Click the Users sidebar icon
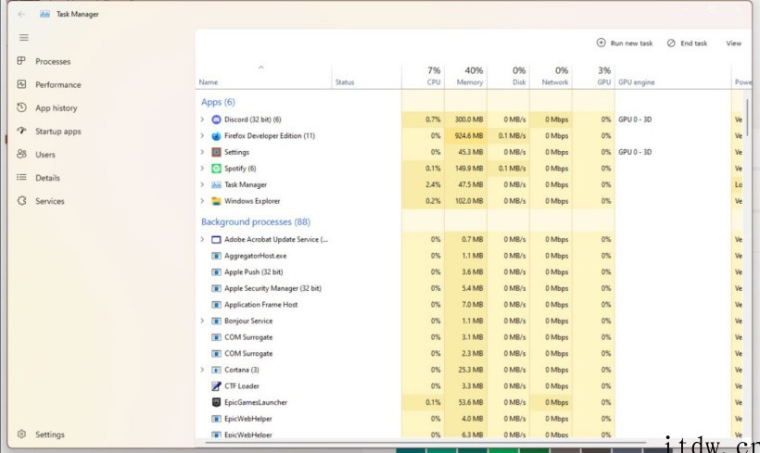Screen dimensions: 760x453 tap(21, 154)
